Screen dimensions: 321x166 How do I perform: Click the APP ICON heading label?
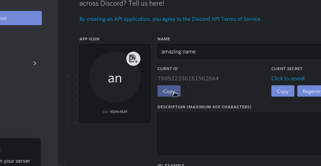coord(89,39)
